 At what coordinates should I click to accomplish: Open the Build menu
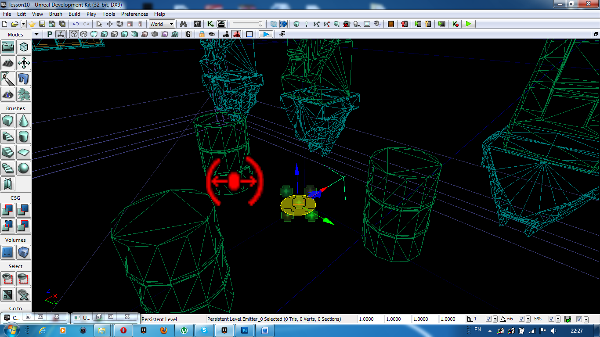[74, 14]
